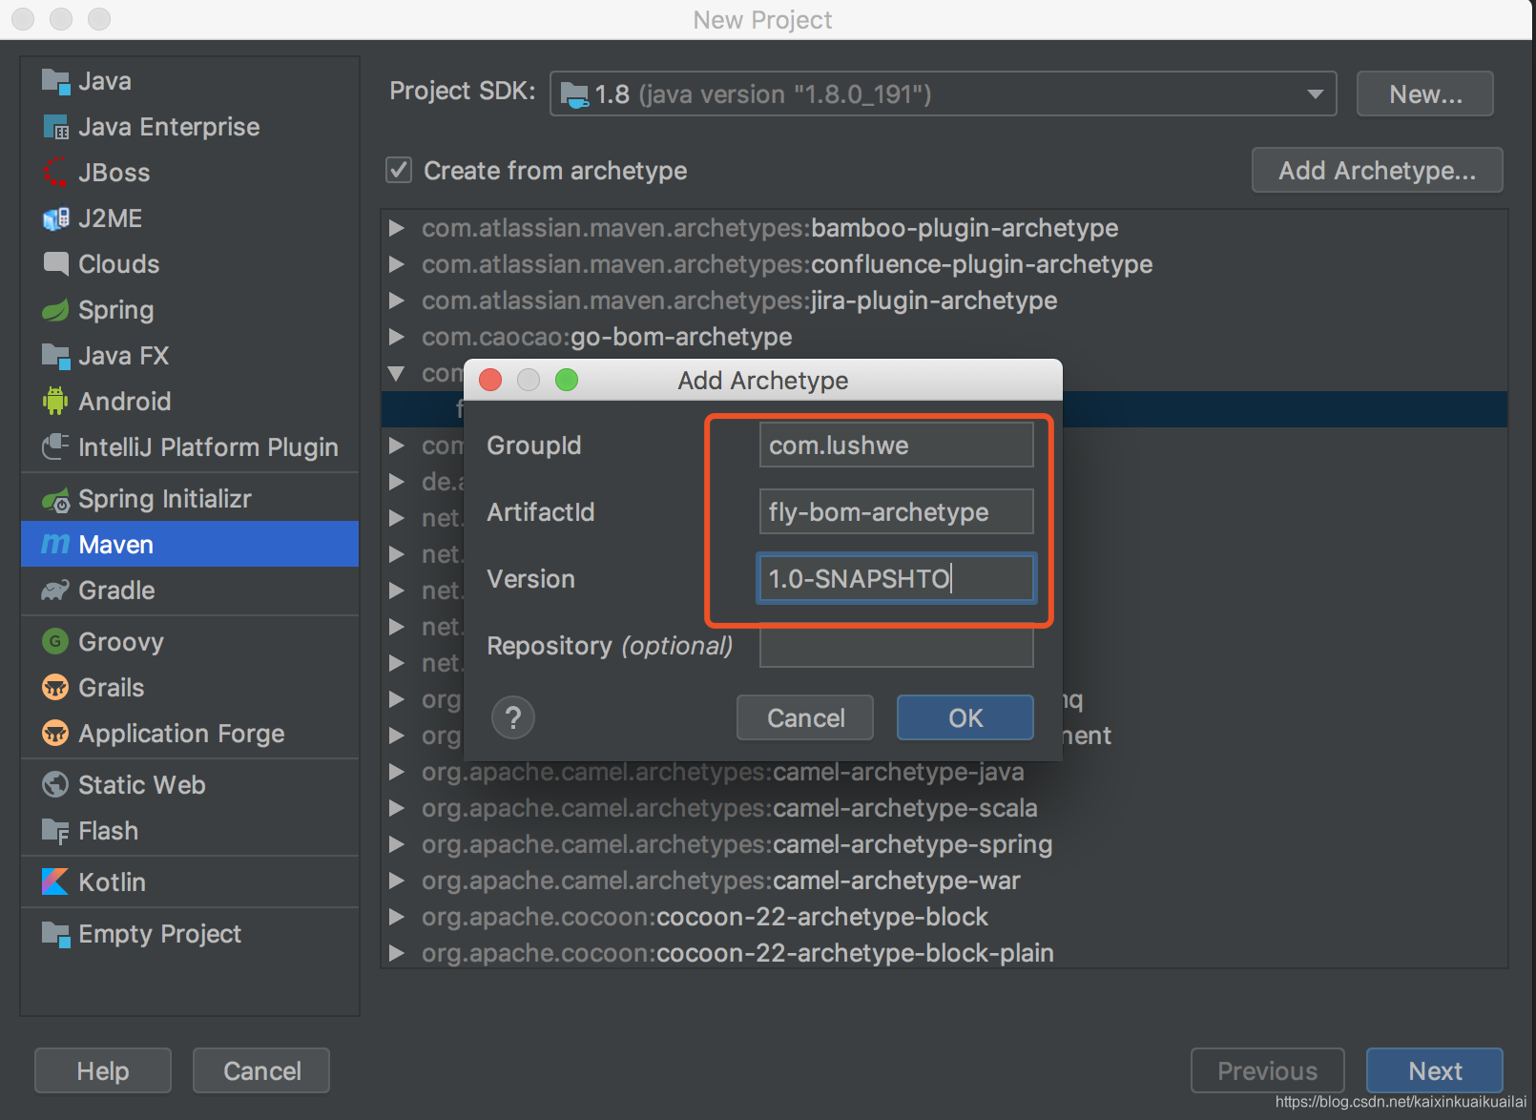Click the JDK icon in Project SDK field
1536x1120 pixels.
574,94
